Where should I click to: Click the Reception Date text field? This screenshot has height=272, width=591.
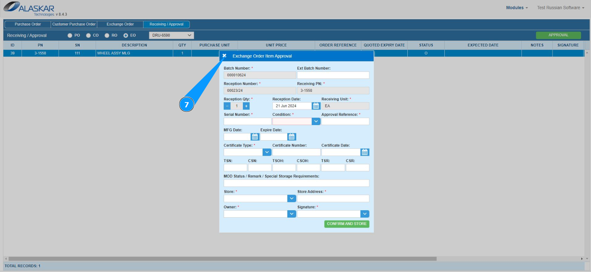point(292,106)
